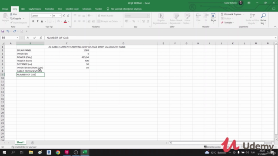
Task: Toggle Bold formatting
Action: 33,21
